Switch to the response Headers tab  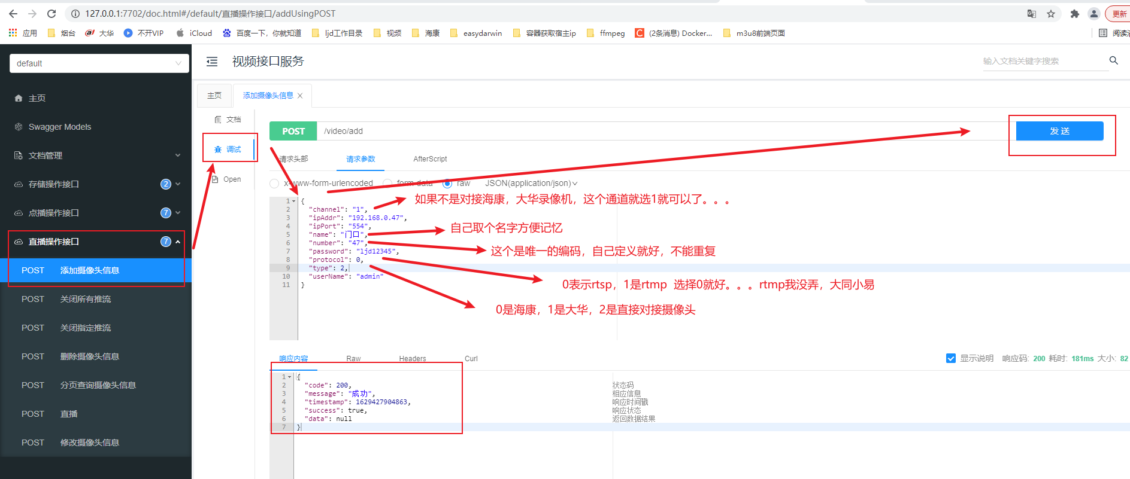(x=413, y=359)
